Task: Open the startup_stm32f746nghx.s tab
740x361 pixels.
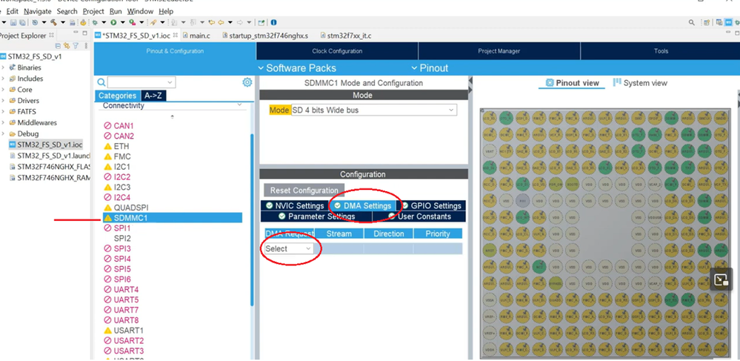Action: [265, 36]
